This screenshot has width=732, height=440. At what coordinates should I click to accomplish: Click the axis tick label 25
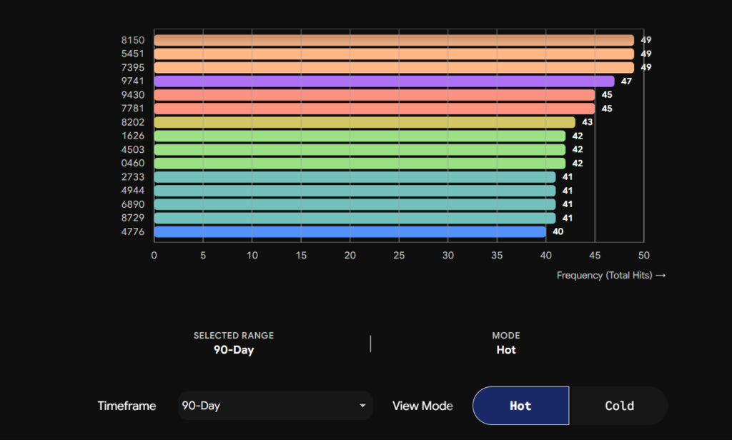[399, 255]
